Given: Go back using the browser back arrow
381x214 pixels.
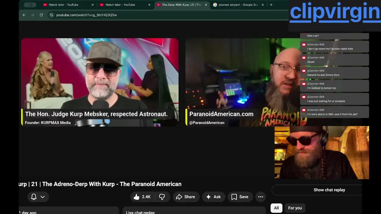Looking at the screenshot, I should click(x=24, y=15).
